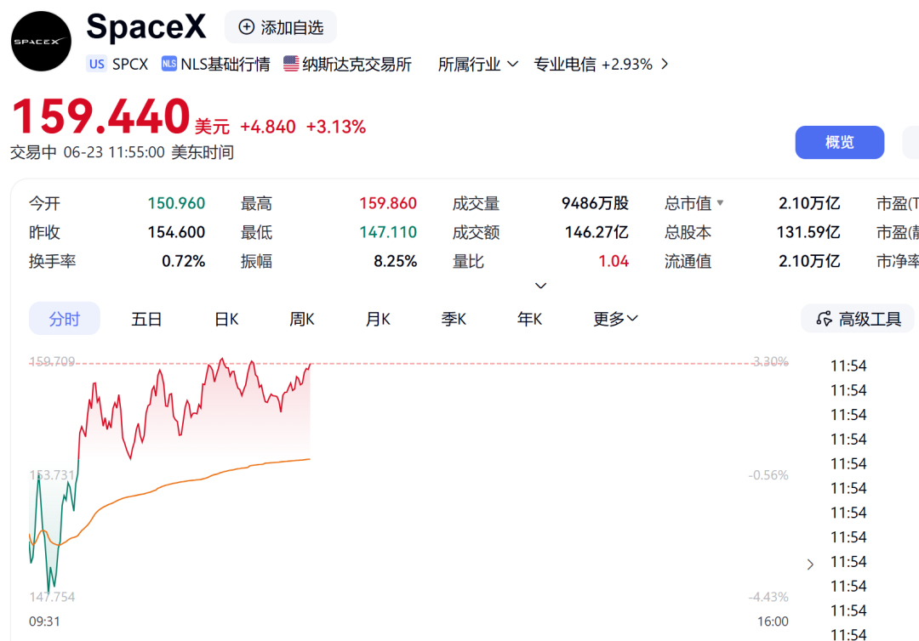Click the percent change +3.13%
The width and height of the screenshot is (919, 641).
click(336, 127)
